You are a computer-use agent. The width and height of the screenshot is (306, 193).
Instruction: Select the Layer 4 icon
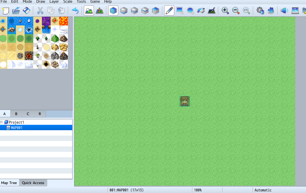click(x=156, y=11)
